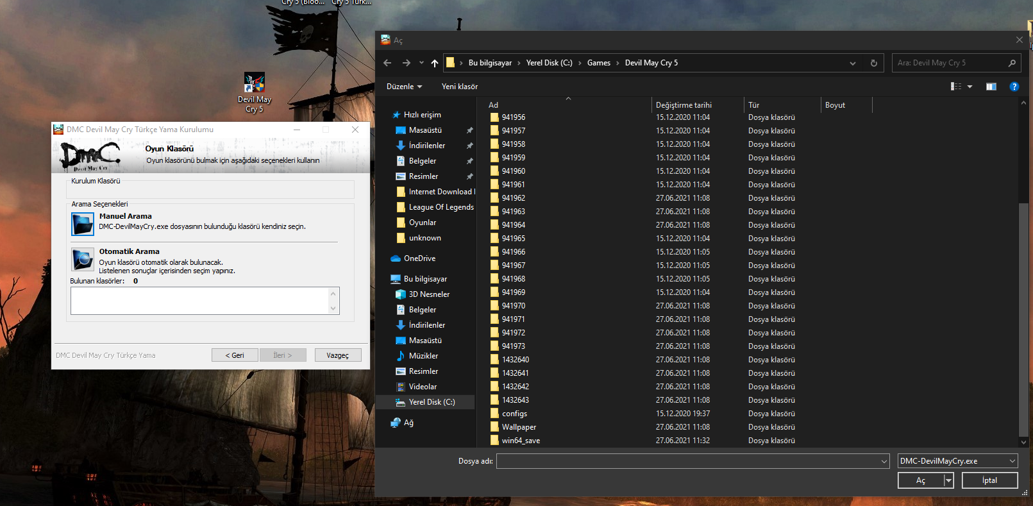Click the back navigation arrow in the dialog

[x=387, y=63]
